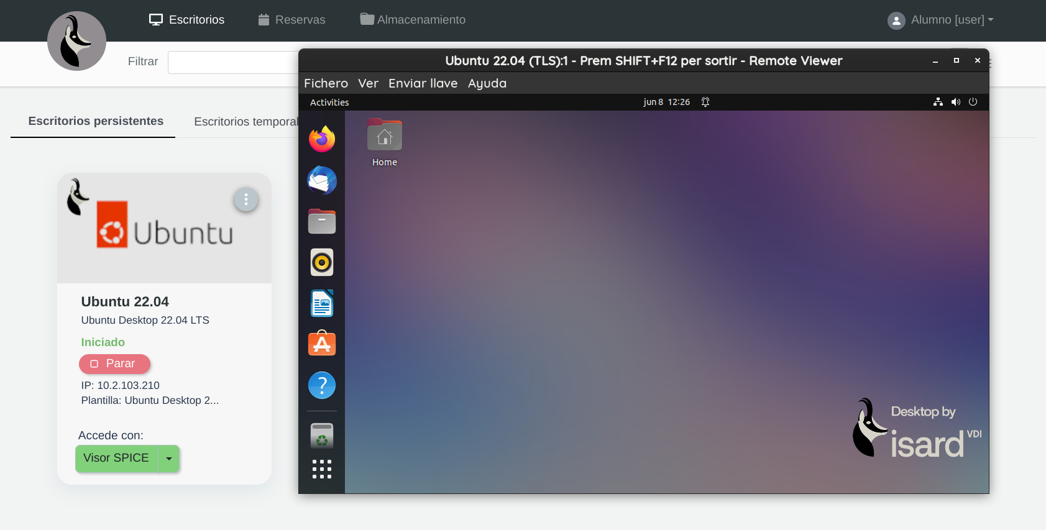Switch to Escritorios persistentes tab

tap(96, 121)
